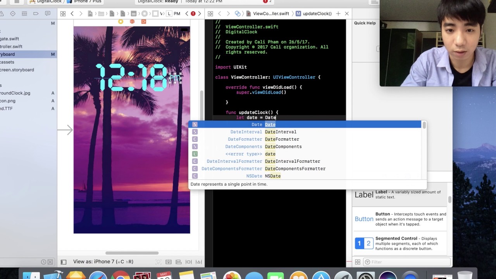This screenshot has height=279, width=496.
Task: Click Update Frames icon on canvas bar
Action: coord(158,262)
